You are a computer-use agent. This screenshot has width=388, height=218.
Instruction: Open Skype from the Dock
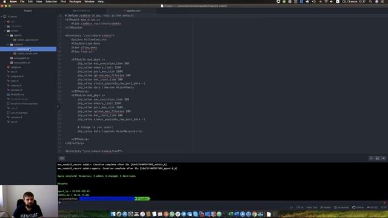tap(195, 214)
